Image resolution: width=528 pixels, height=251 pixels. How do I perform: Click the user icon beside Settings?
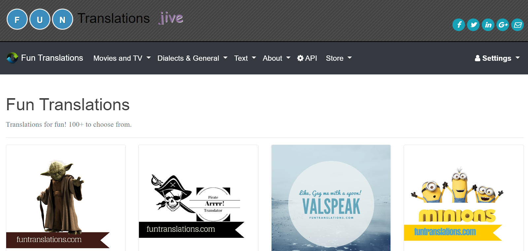tap(478, 58)
